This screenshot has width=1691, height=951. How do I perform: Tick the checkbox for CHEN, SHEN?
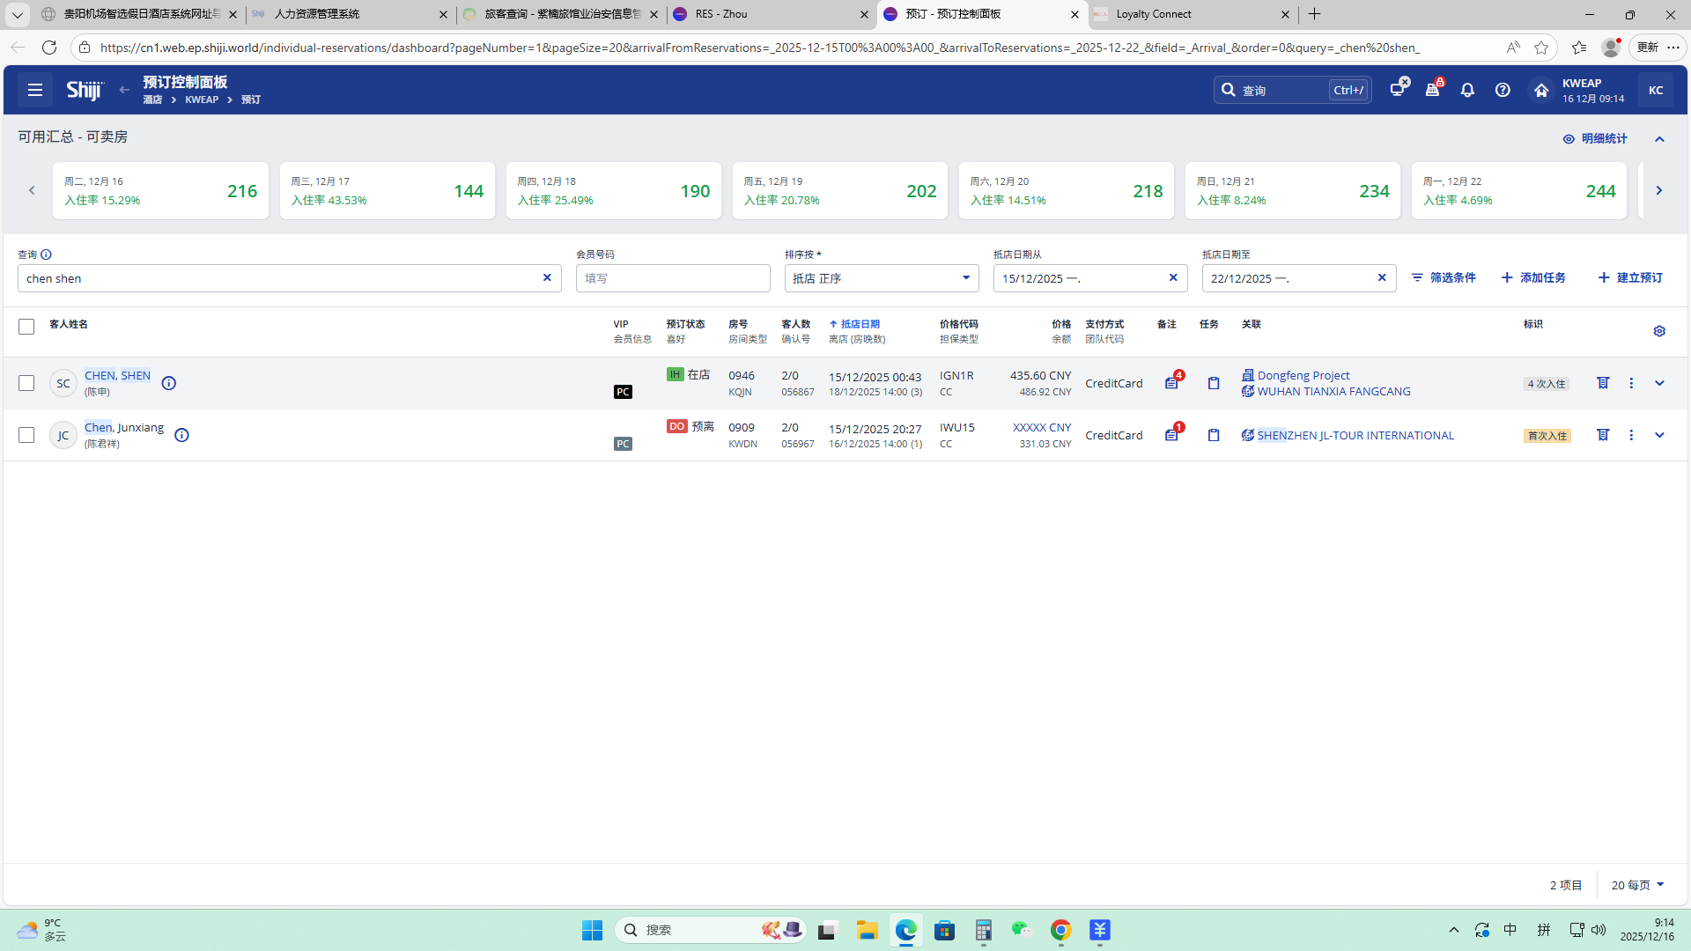click(26, 383)
